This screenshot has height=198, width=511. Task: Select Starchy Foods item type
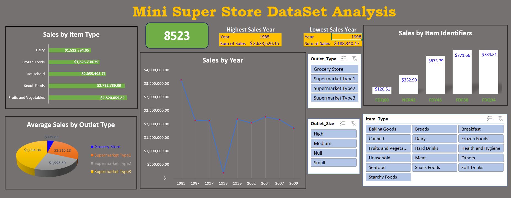tap(388, 177)
